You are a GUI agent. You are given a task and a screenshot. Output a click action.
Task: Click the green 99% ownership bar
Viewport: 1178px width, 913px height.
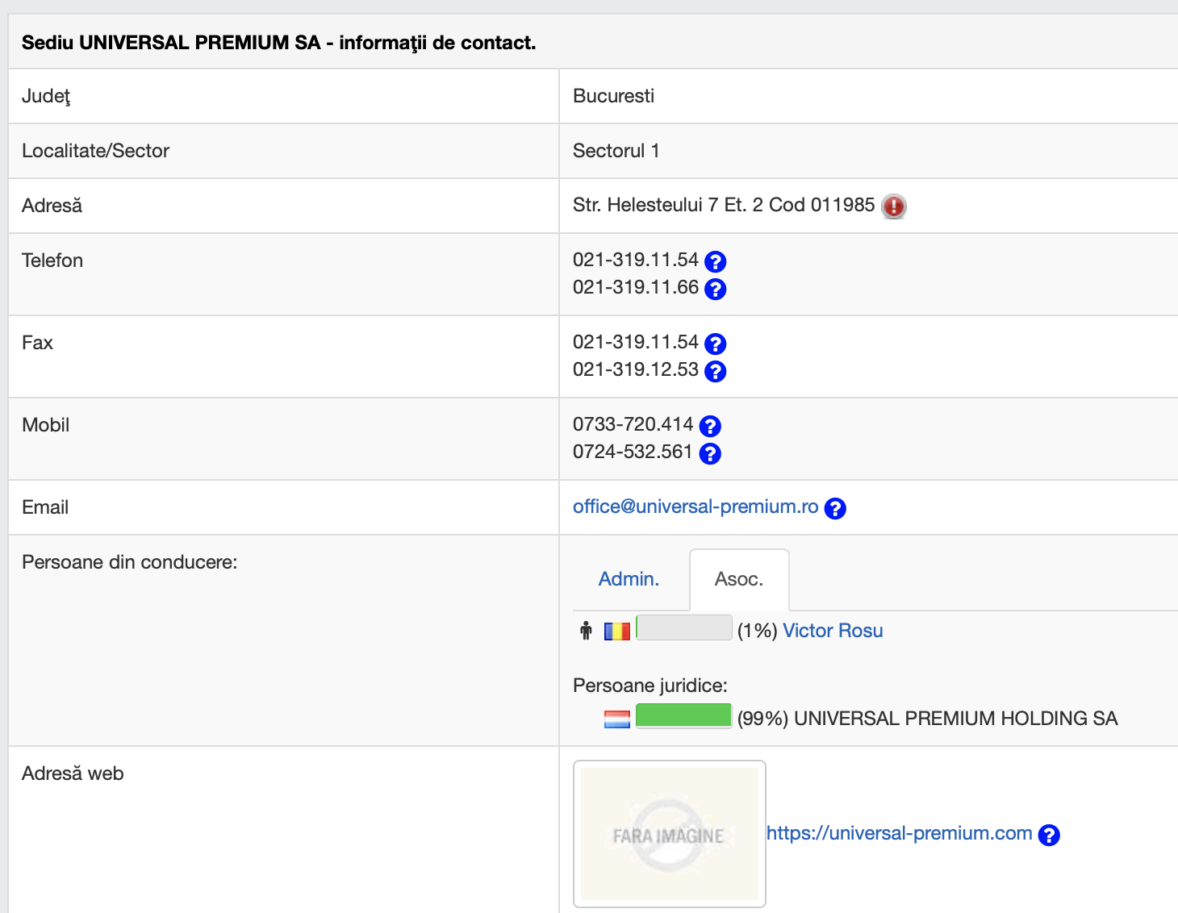coord(683,715)
